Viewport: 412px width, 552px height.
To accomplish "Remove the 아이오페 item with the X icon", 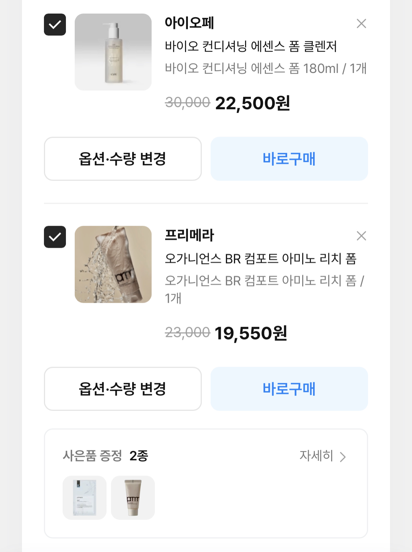I will pyautogui.click(x=361, y=23).
